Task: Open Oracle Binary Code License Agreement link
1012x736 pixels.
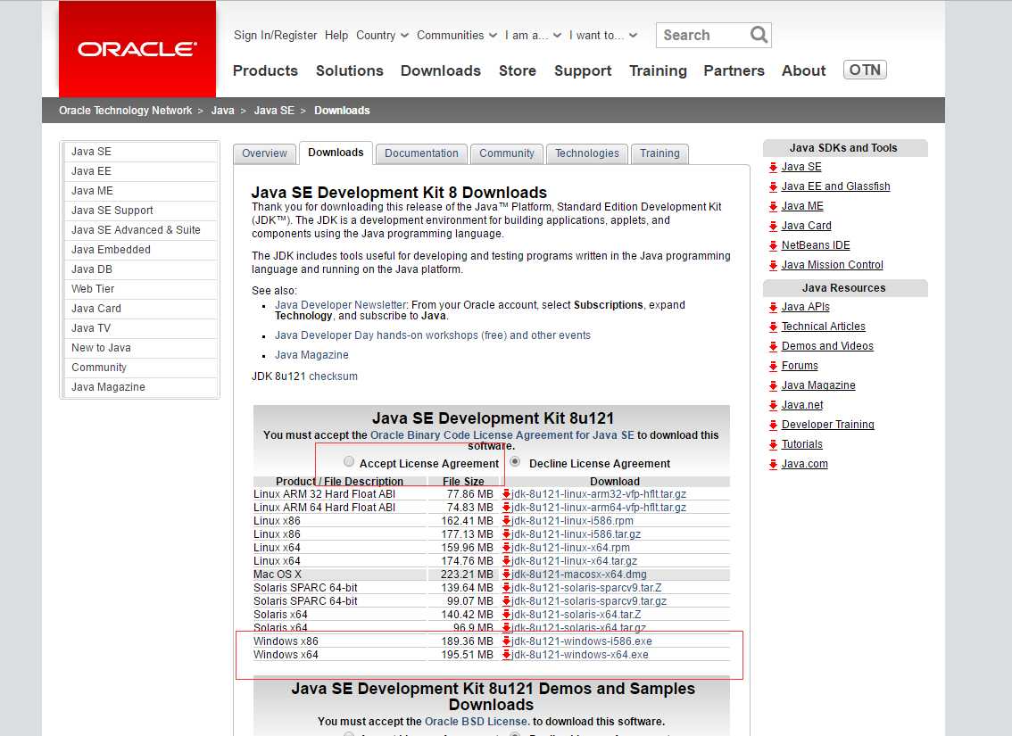Action: [x=502, y=434]
